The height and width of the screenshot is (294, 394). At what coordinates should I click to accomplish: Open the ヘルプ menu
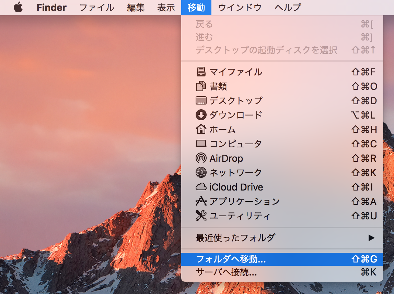coord(288,8)
